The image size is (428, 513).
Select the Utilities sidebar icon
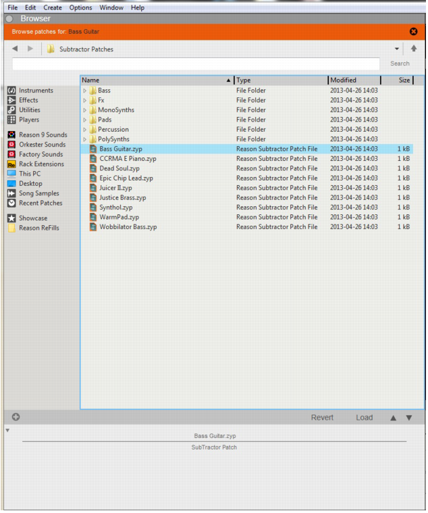pyautogui.click(x=11, y=110)
